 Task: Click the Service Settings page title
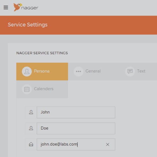point(28,25)
